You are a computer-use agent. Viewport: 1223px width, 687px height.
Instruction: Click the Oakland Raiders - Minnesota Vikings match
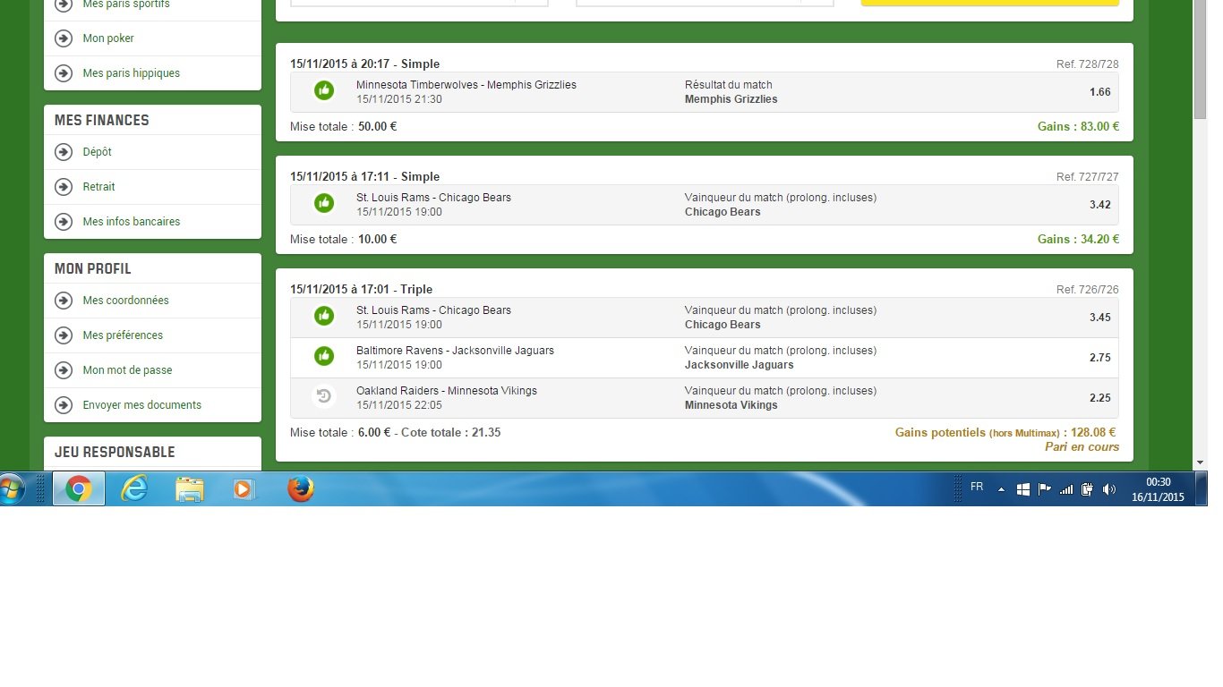445,391
